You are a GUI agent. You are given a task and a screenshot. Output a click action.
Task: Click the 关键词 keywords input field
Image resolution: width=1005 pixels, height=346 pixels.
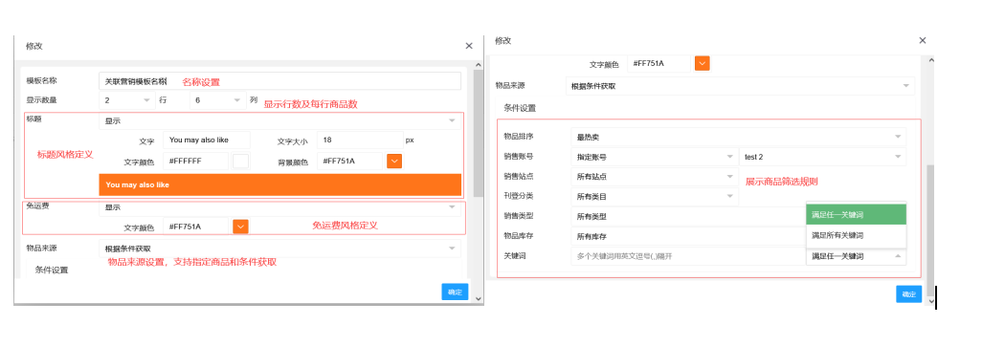click(688, 256)
